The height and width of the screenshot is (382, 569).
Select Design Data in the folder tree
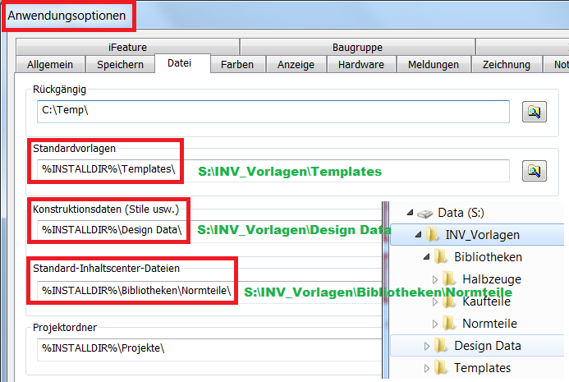(488, 345)
